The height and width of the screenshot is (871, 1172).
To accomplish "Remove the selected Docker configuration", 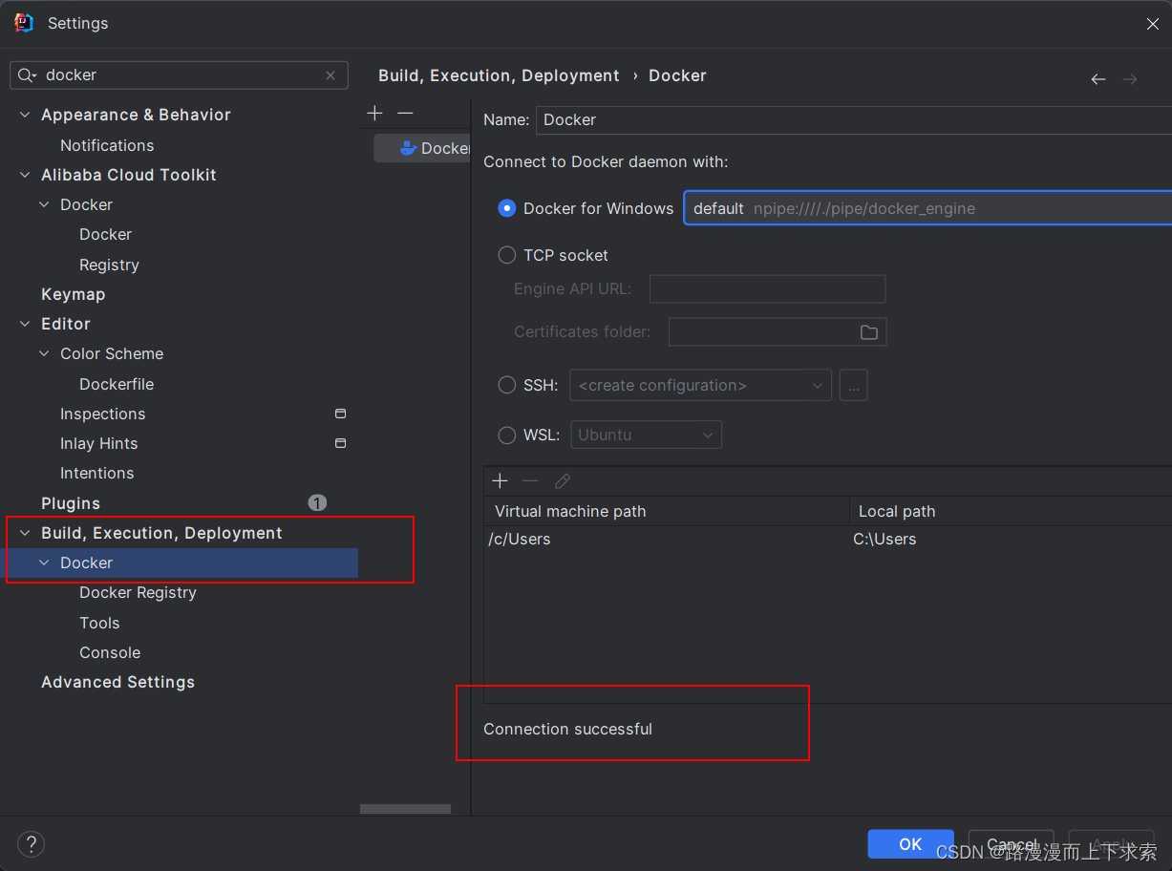I will pyautogui.click(x=405, y=114).
